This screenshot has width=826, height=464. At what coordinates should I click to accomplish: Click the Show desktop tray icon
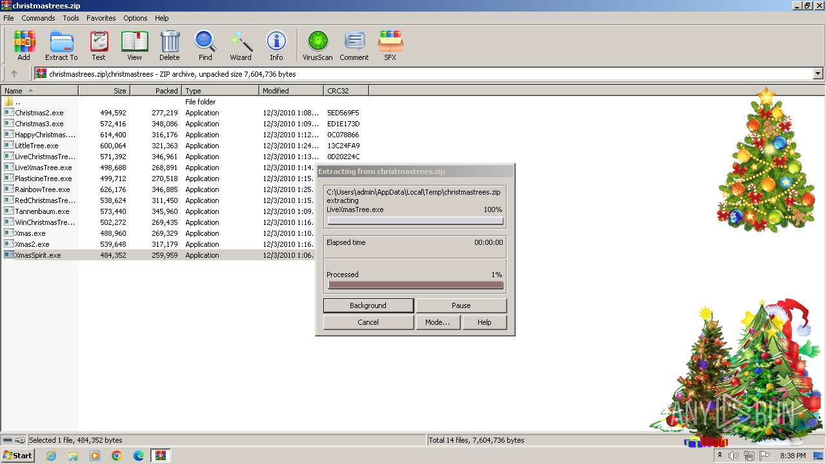(818, 456)
